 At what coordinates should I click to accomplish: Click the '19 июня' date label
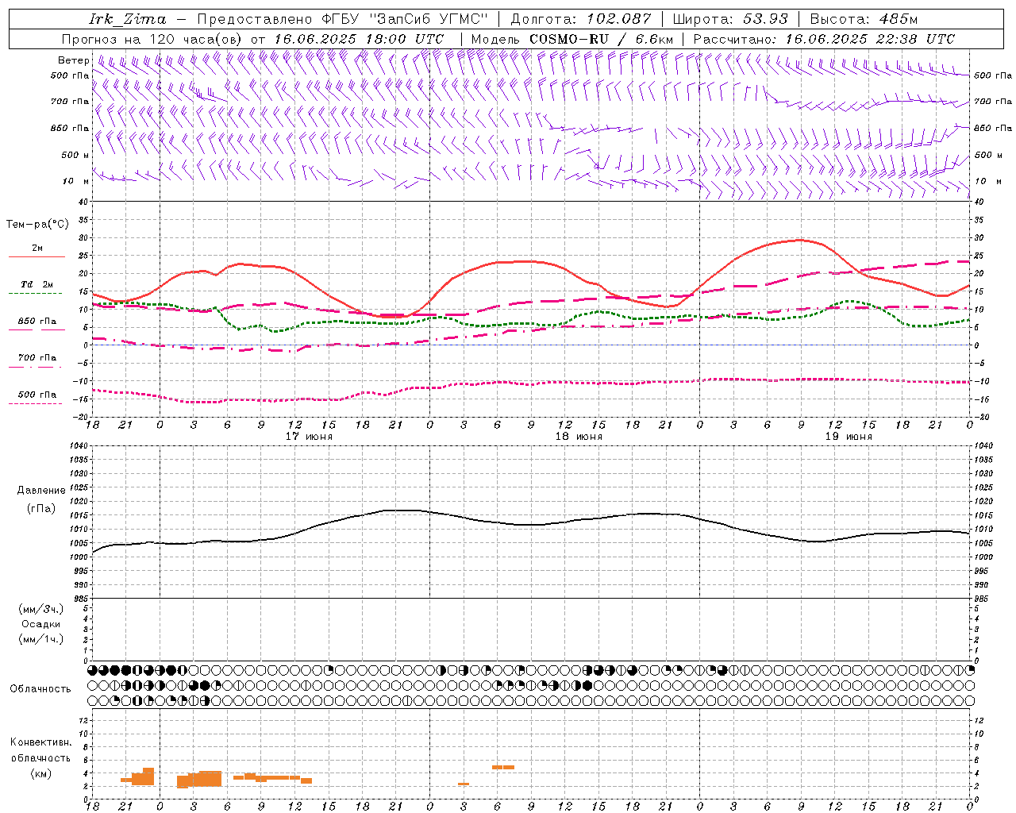point(849,437)
